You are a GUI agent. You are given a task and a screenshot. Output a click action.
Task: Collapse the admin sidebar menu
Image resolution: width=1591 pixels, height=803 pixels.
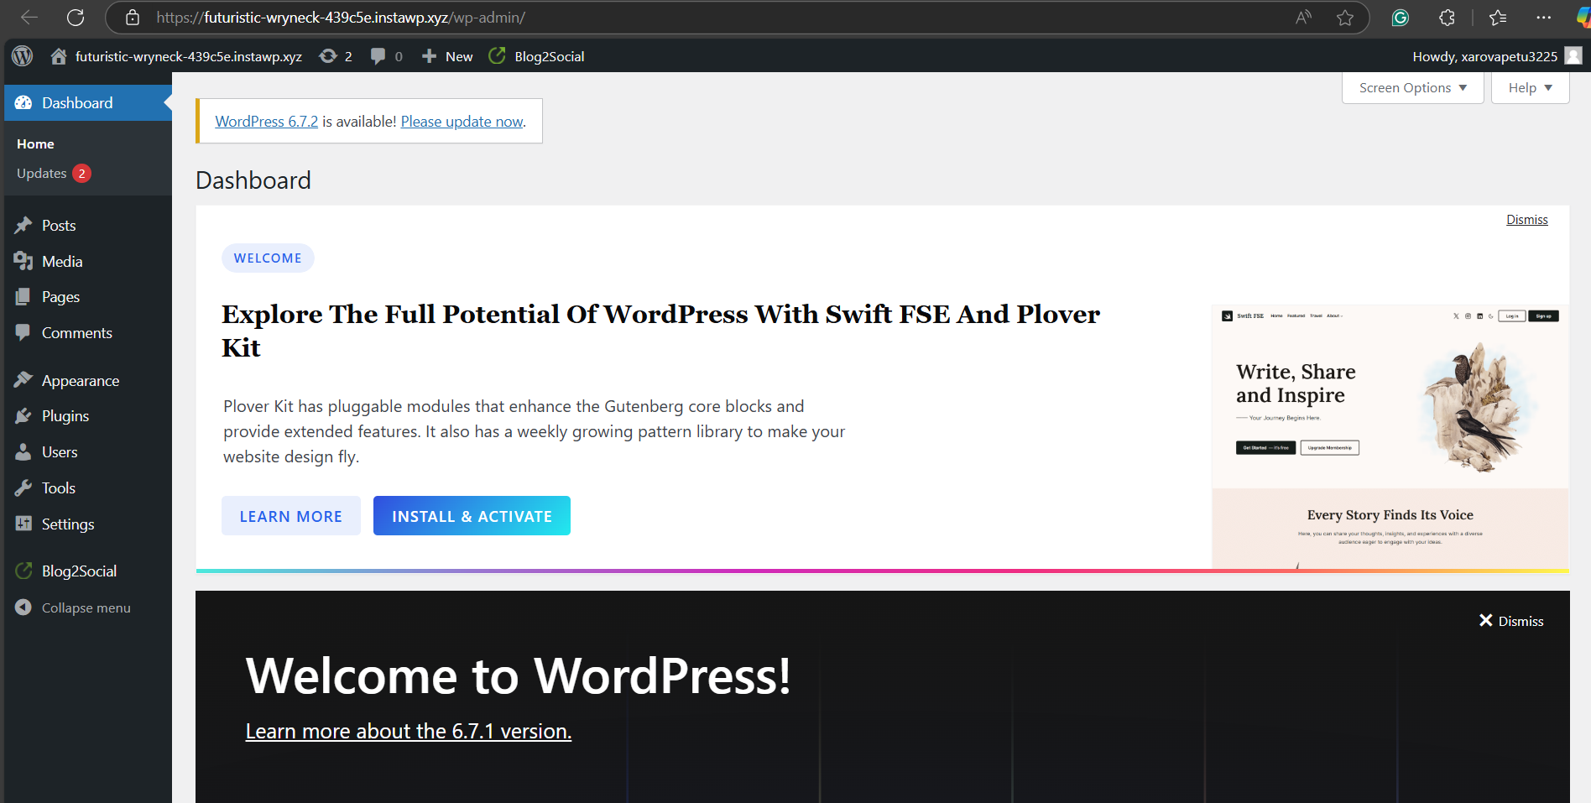pyautogui.click(x=73, y=607)
